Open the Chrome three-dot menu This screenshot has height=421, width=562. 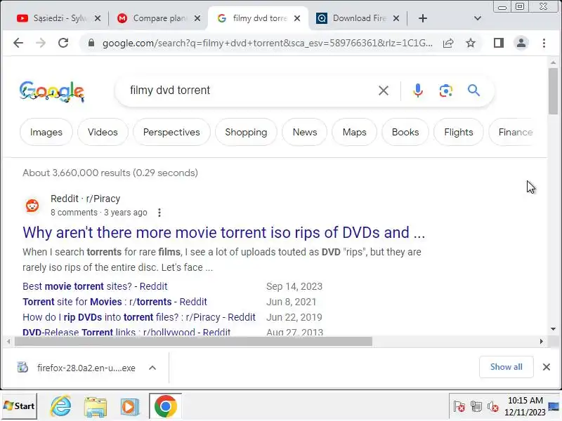coord(544,43)
